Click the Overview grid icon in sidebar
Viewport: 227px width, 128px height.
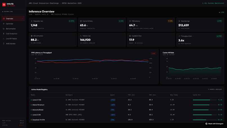click(4, 19)
